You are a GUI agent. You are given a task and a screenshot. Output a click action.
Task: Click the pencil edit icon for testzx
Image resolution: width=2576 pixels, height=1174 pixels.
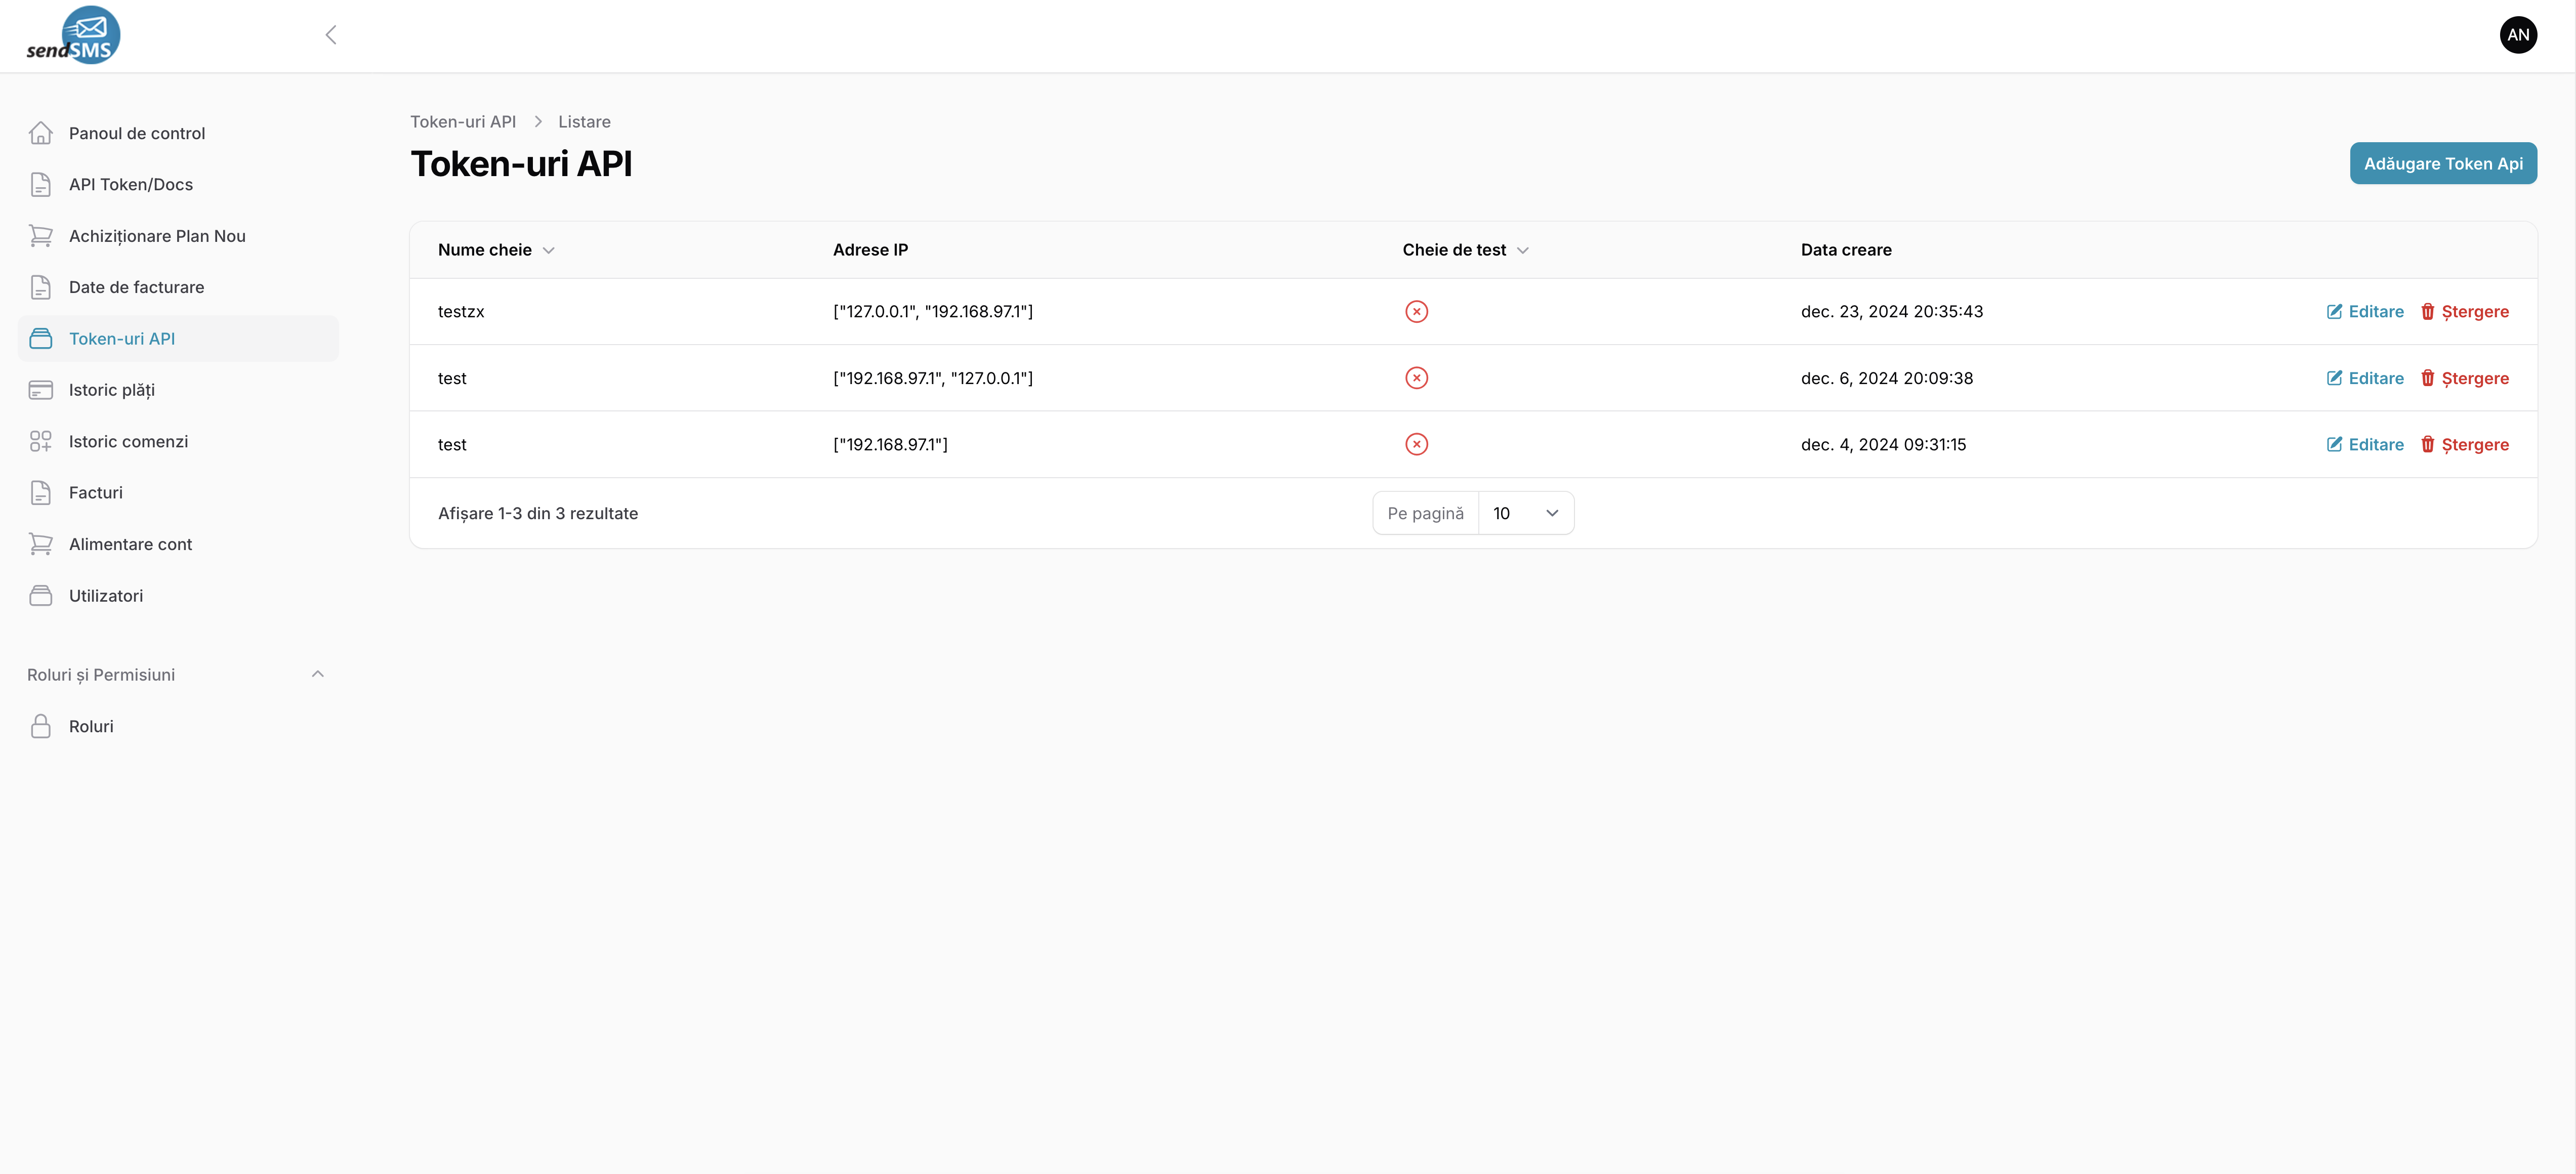(2334, 312)
